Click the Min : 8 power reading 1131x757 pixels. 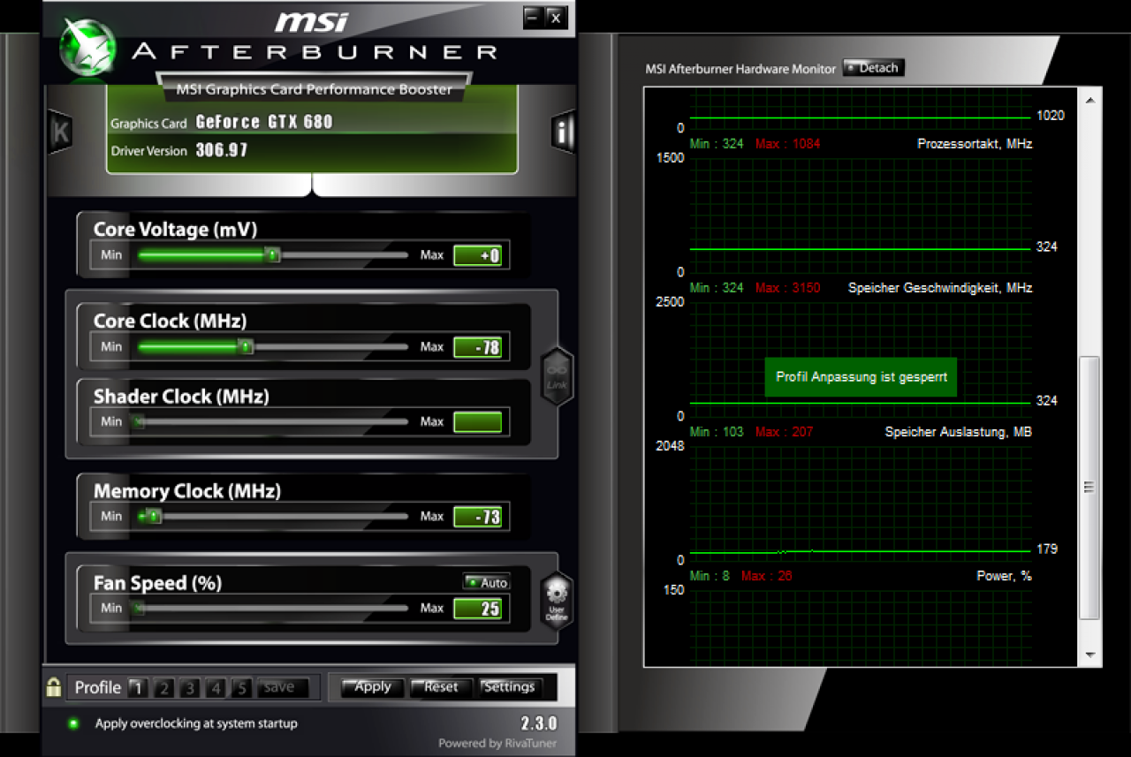(x=710, y=576)
